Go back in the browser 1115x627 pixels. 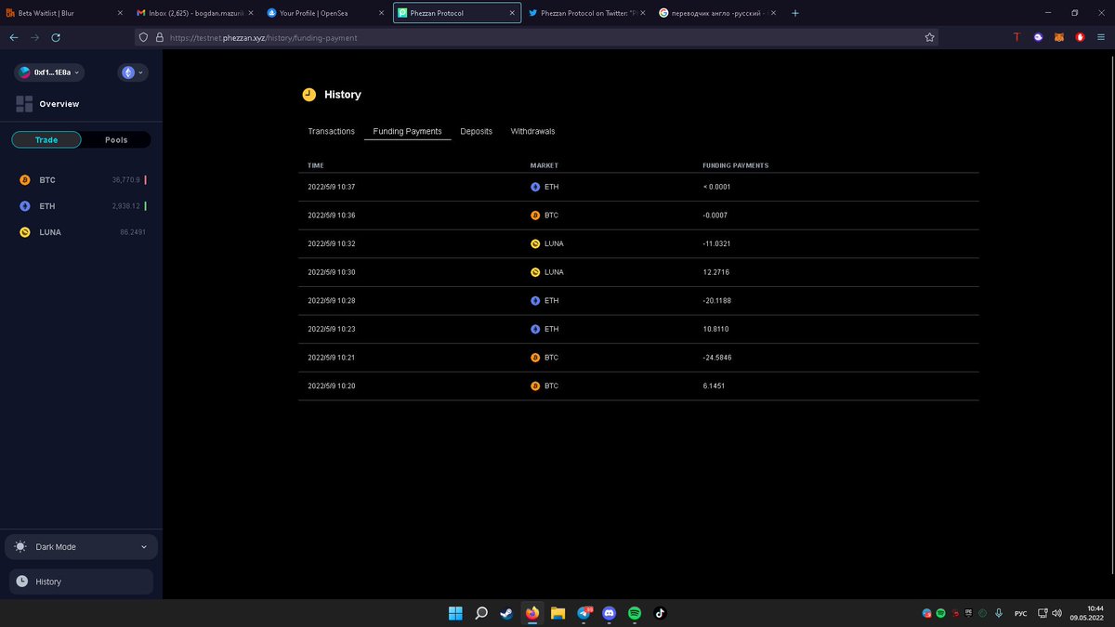pyautogui.click(x=13, y=37)
